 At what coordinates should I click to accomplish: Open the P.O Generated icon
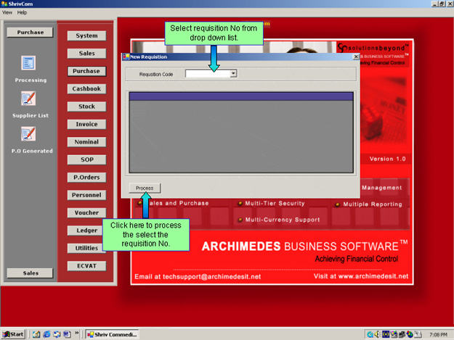[x=29, y=133]
